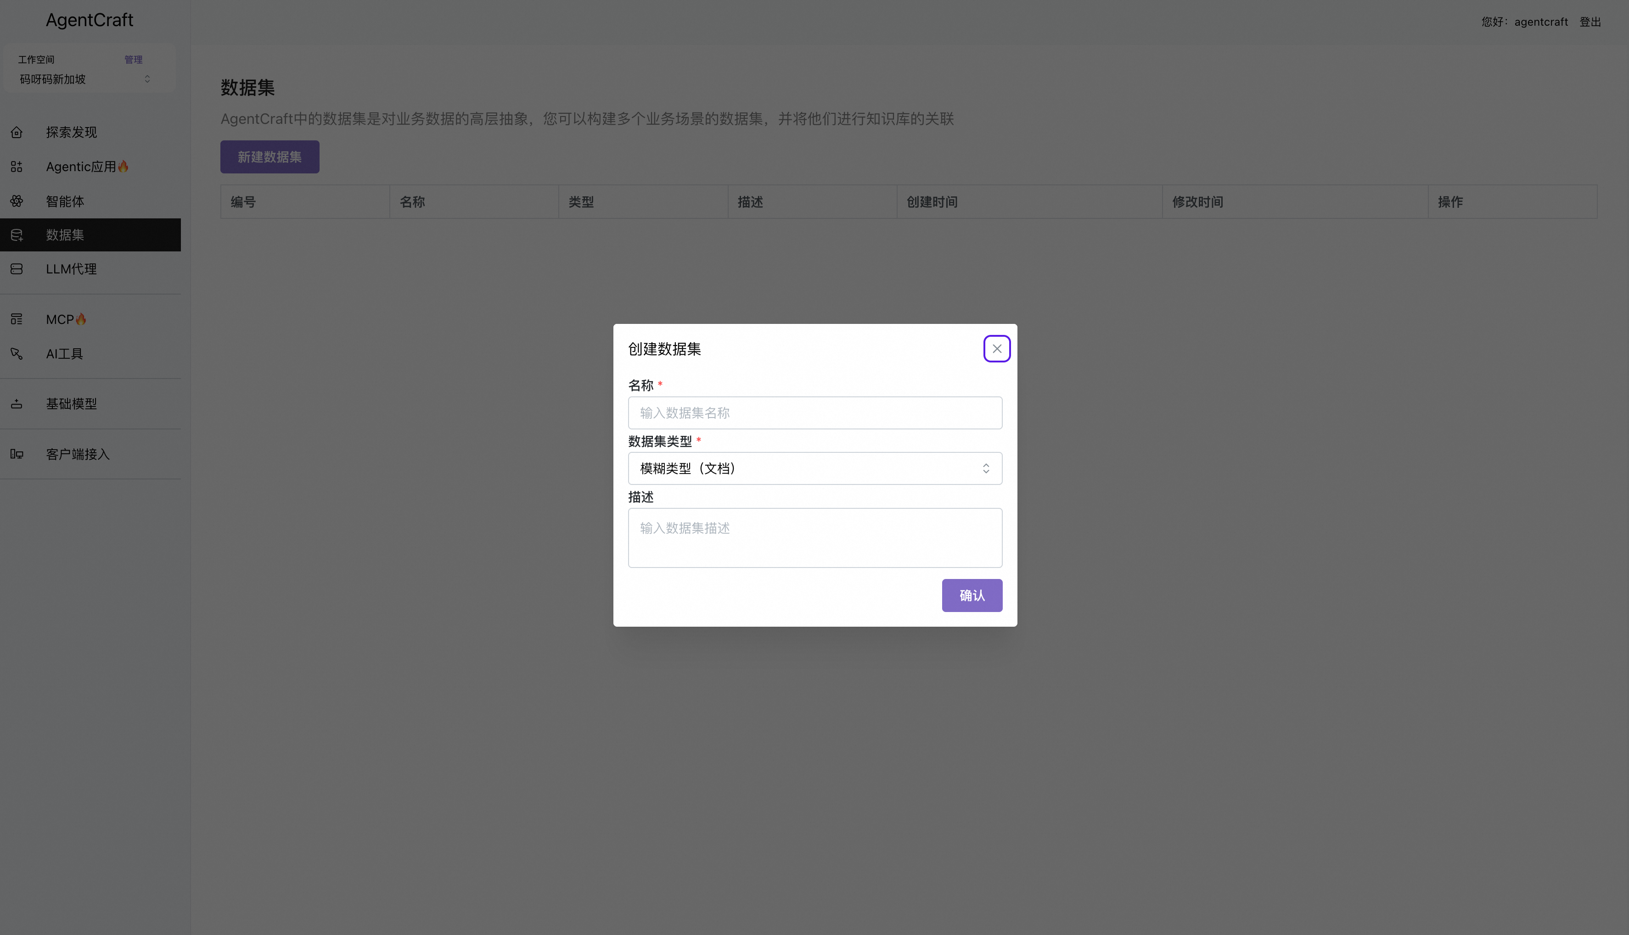The height and width of the screenshot is (935, 1629).
Task: Click the Agentic应用 grid icon
Action: [17, 167]
